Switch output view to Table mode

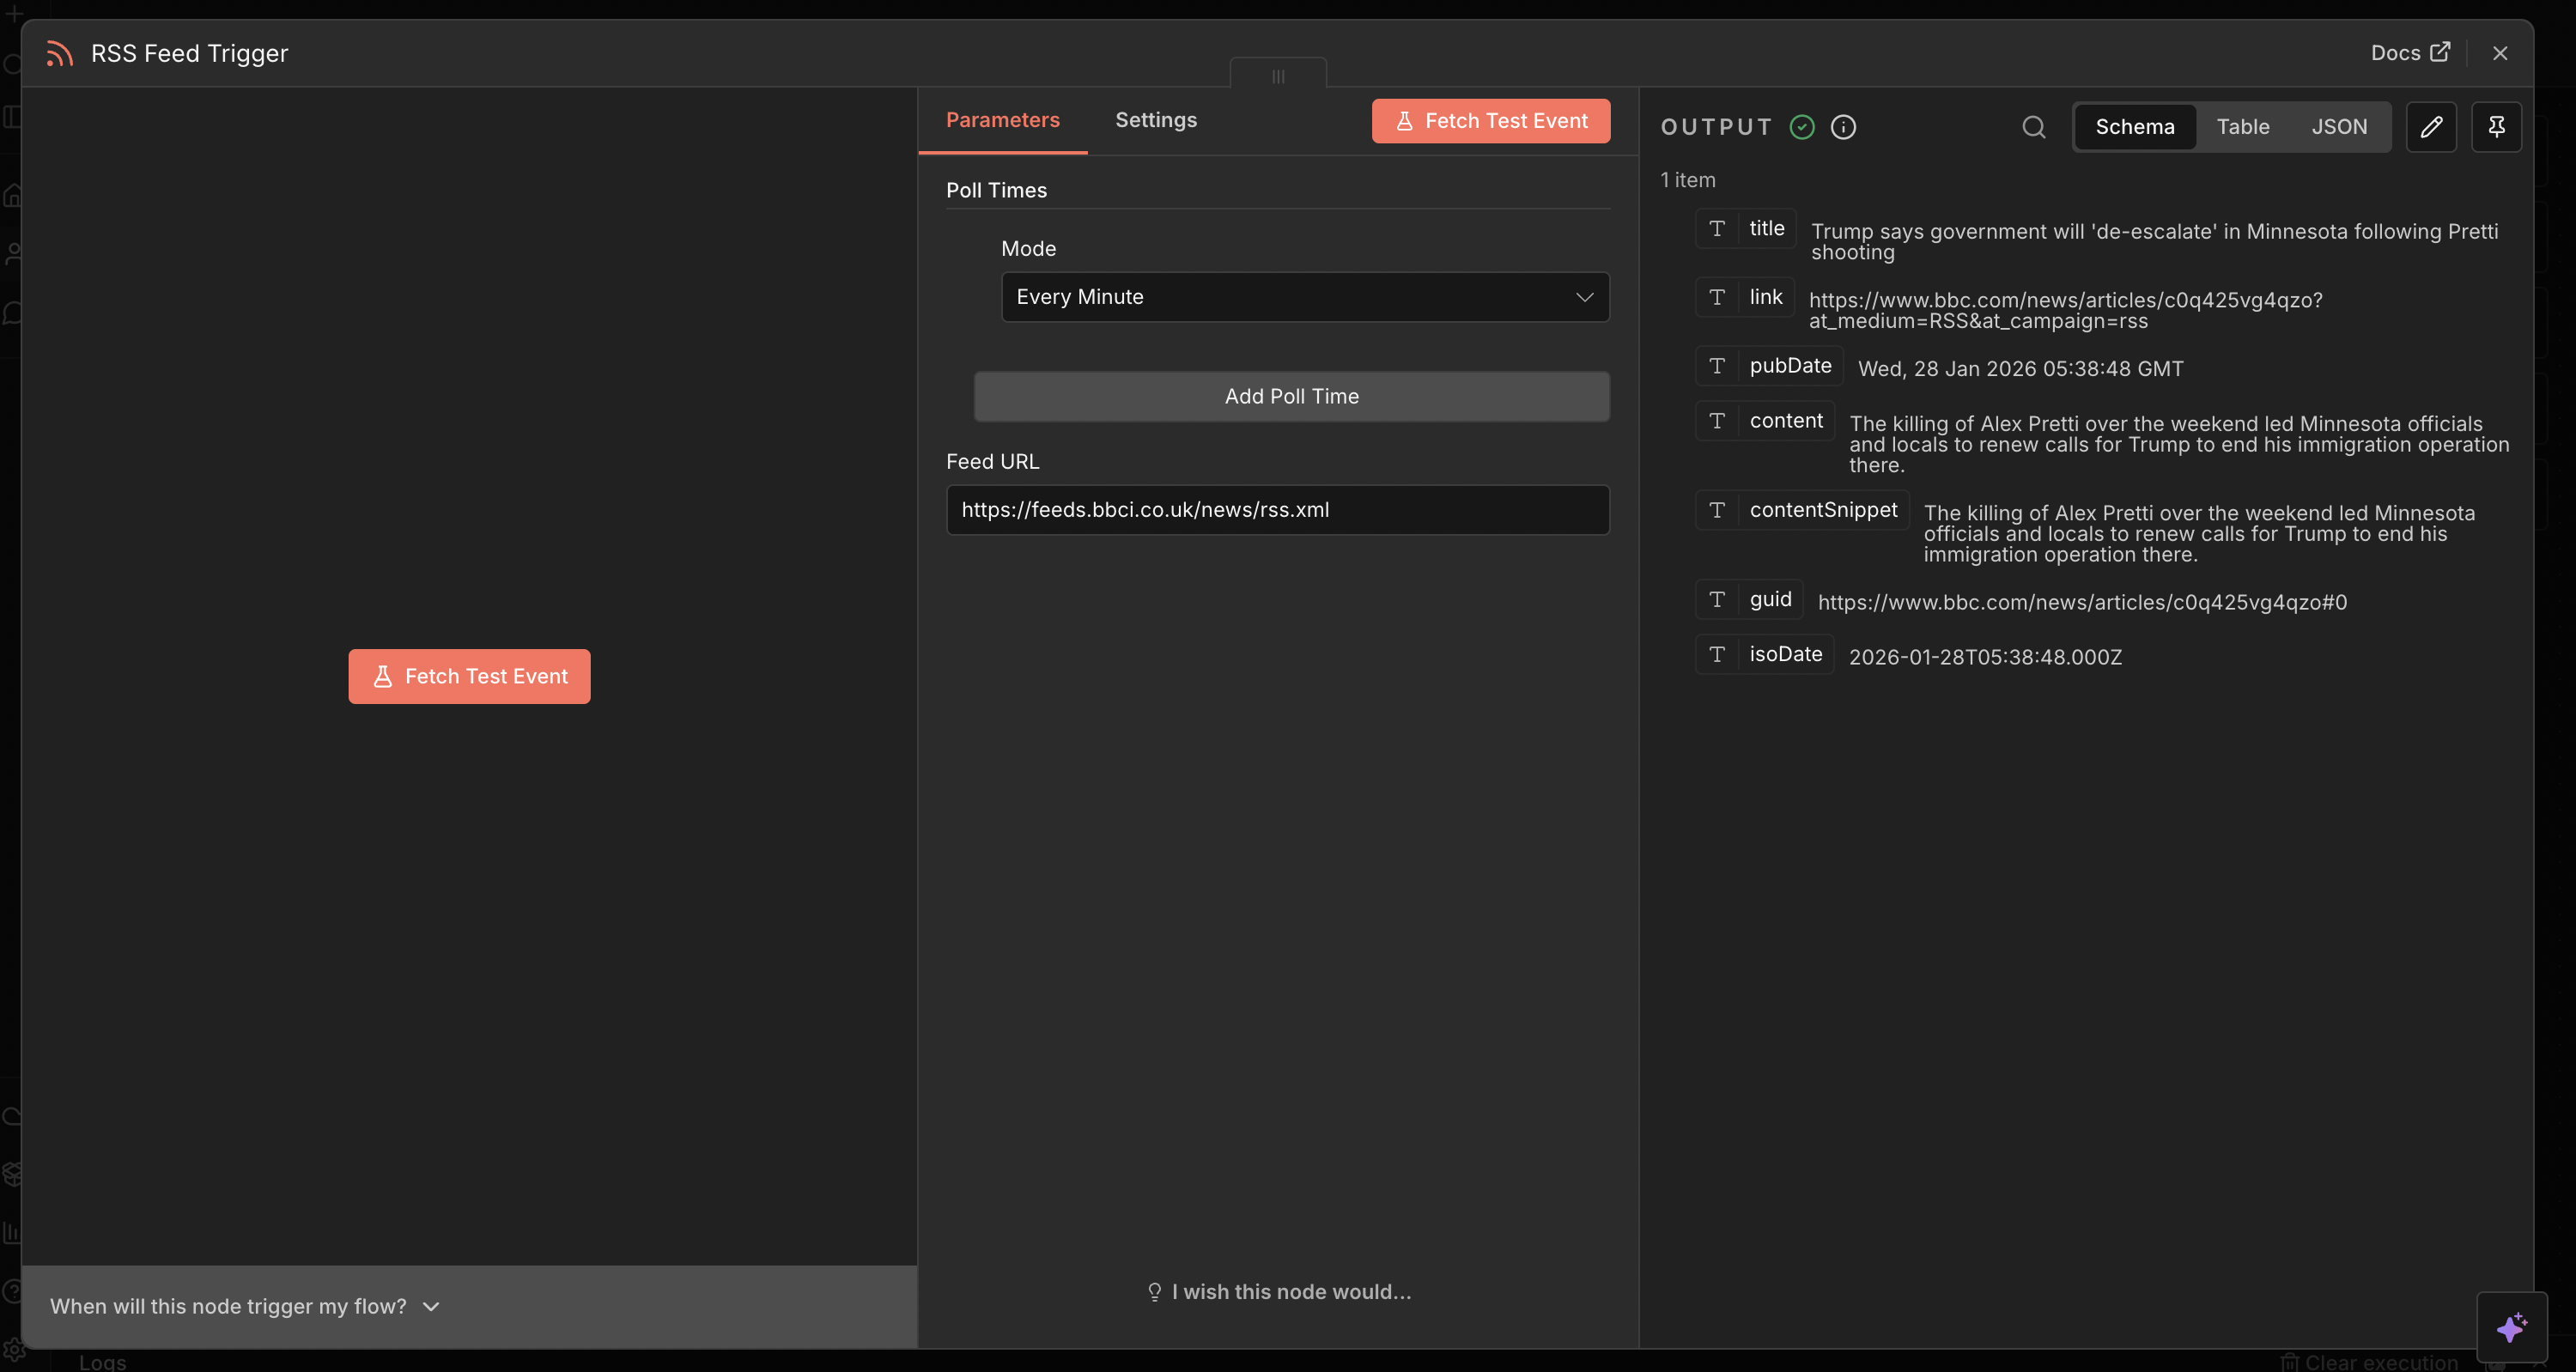[2243, 126]
